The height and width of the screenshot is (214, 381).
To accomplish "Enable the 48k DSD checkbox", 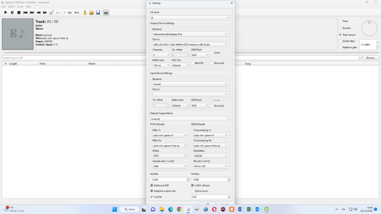I will coord(193,63).
